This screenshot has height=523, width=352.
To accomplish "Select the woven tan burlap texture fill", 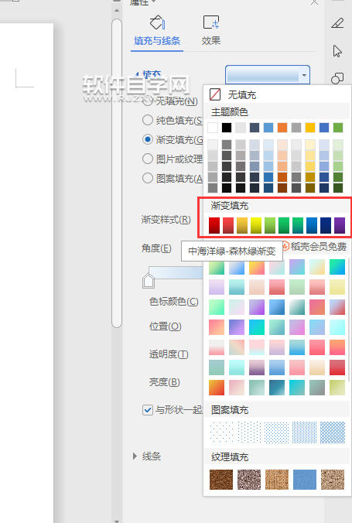I will click(x=277, y=480).
